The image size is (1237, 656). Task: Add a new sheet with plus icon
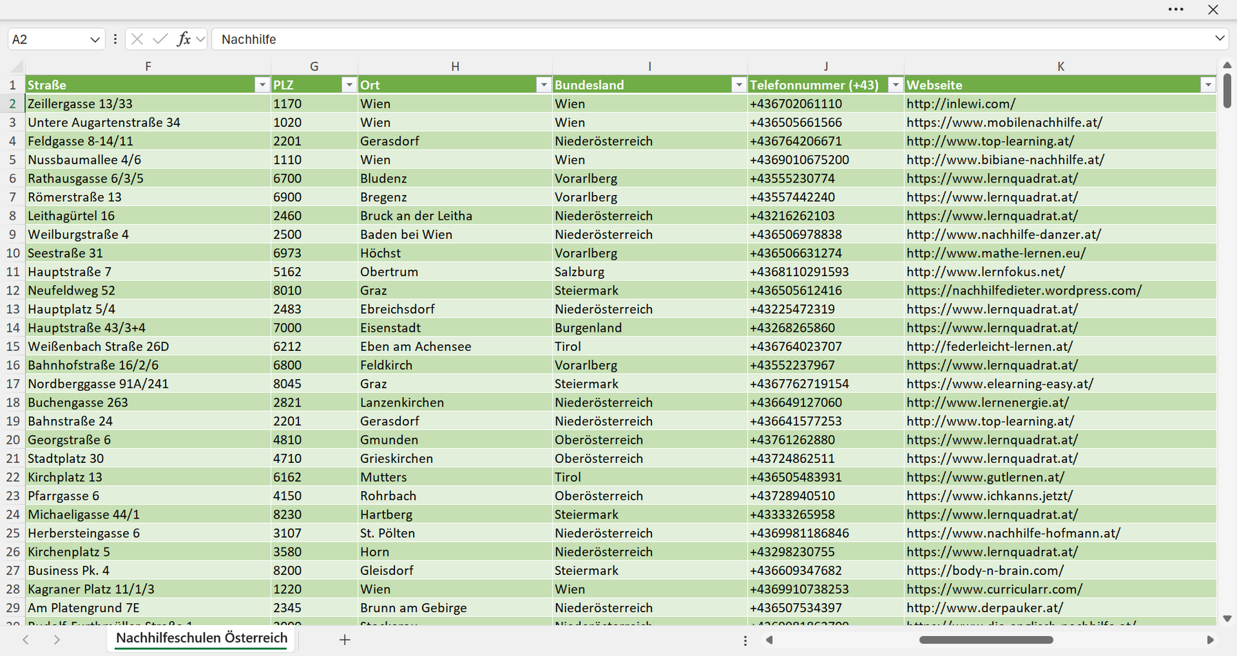(x=345, y=640)
